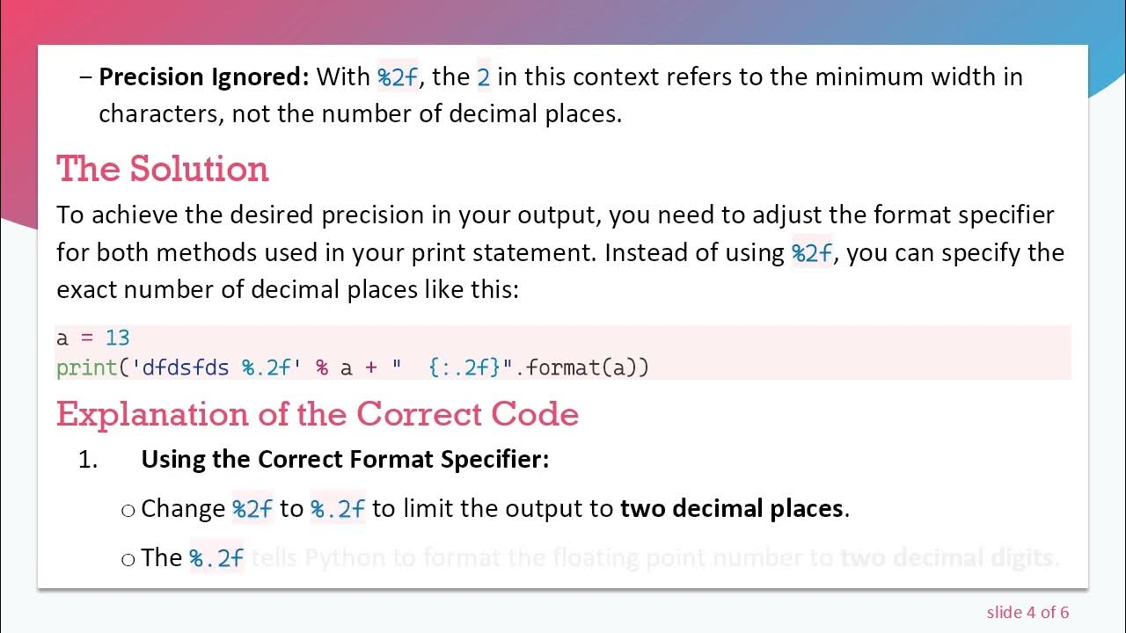Click the highlighted "2" after "the"
Image resolution: width=1126 pixels, height=633 pixels.
pos(483,77)
